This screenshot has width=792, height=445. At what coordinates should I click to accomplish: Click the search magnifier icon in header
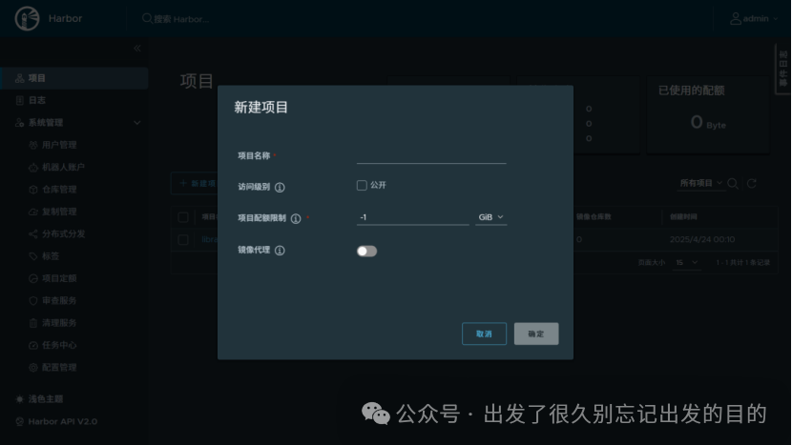[147, 19]
